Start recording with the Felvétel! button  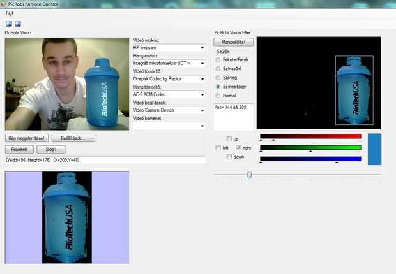click(x=19, y=150)
